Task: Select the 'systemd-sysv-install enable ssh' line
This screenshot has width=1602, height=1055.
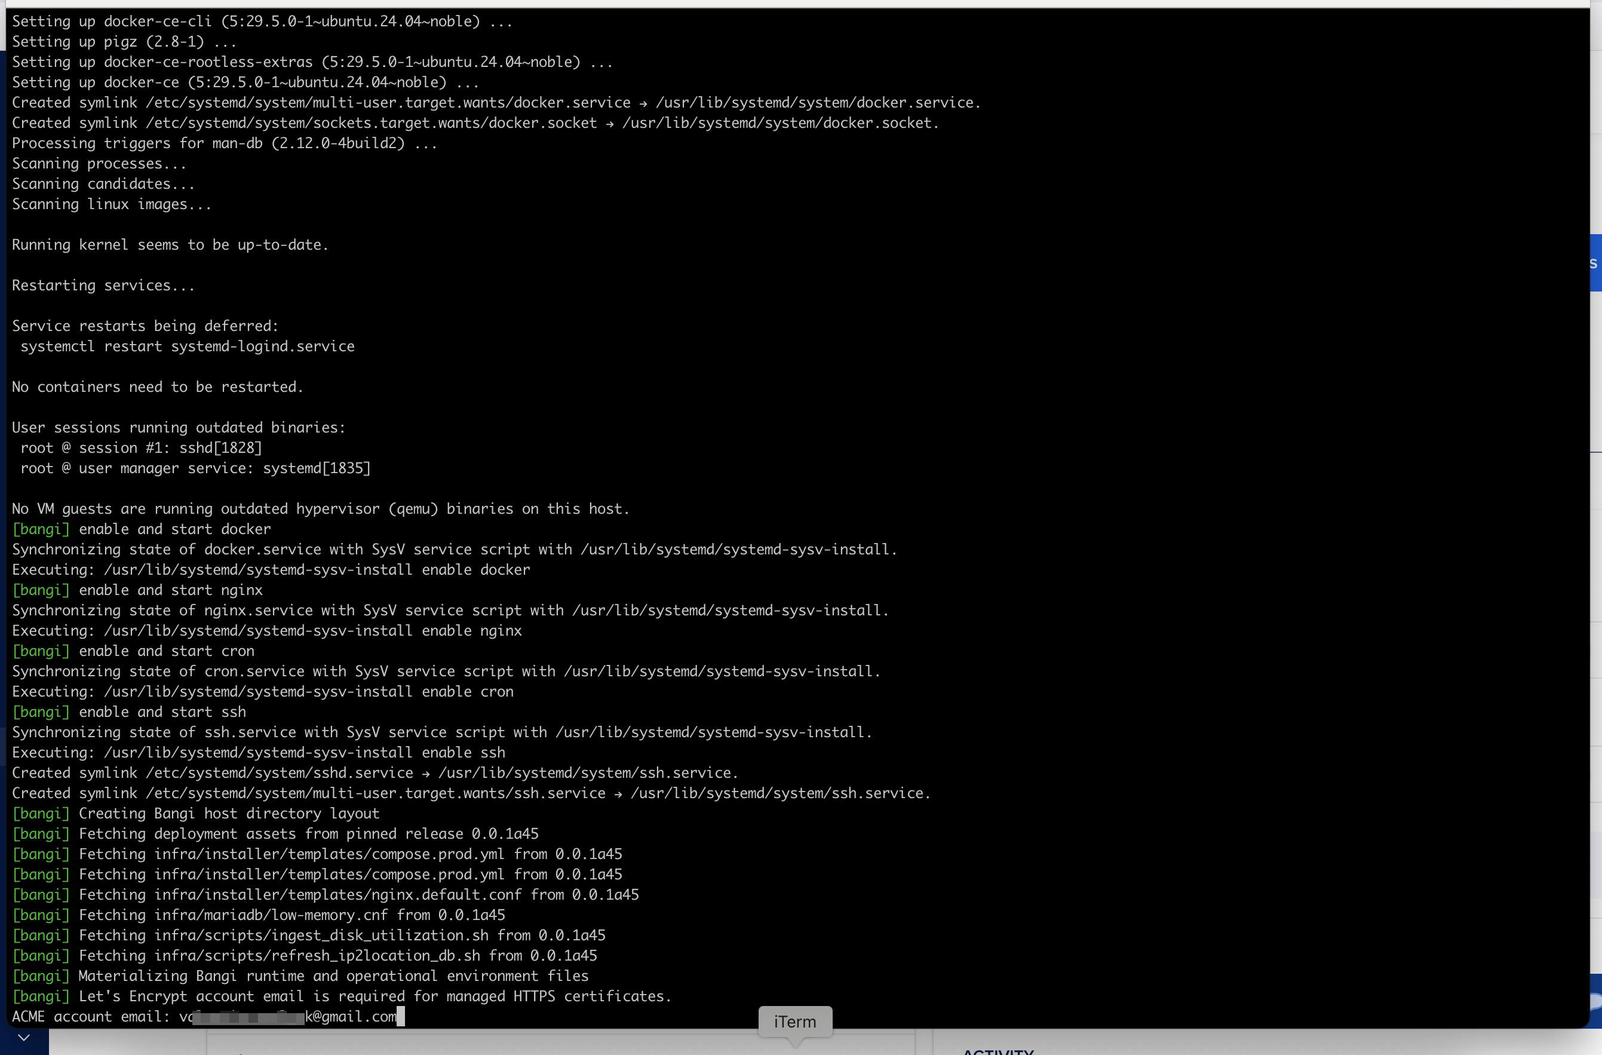Action: [258, 753]
